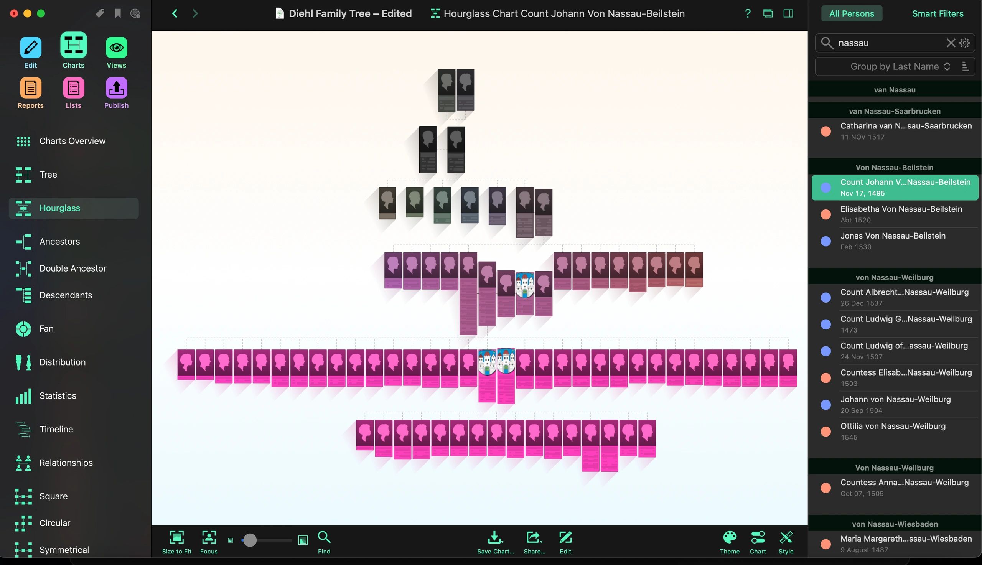This screenshot has height=565, width=982.
Task: Click the chart zoom slider knob
Action: point(250,540)
